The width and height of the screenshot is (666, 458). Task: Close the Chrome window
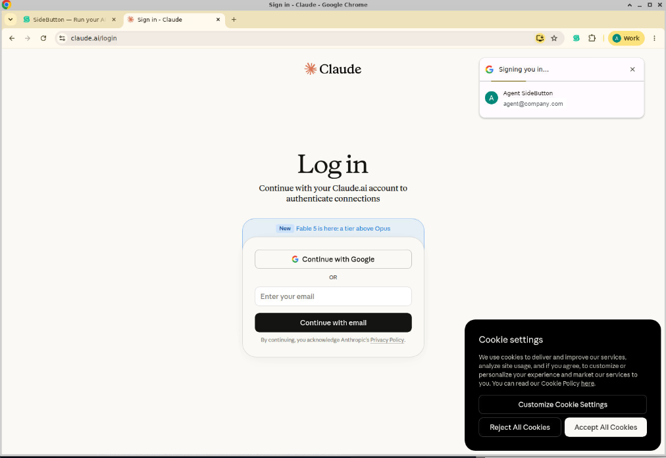pyautogui.click(x=659, y=5)
